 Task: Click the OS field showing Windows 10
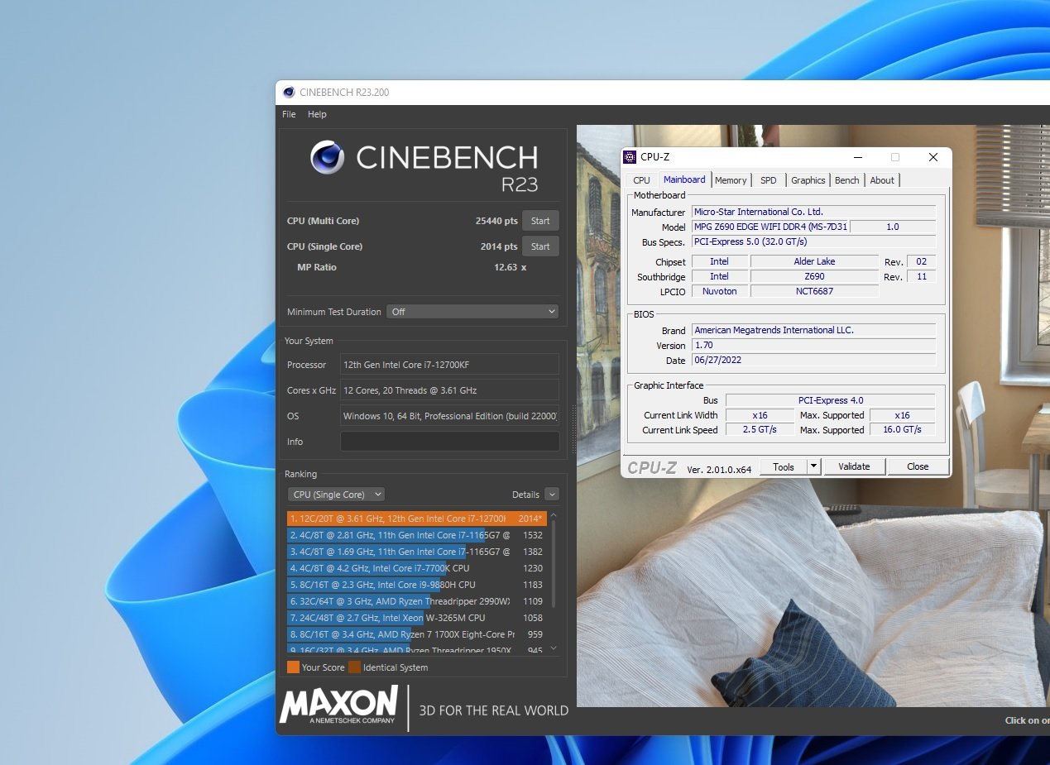click(449, 416)
